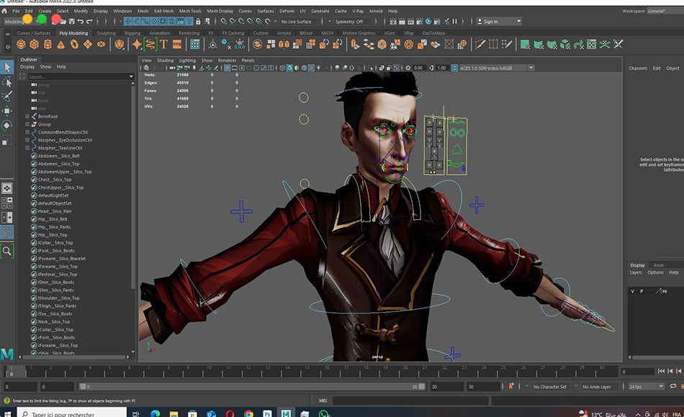
Task: Click the Sign In button
Action: tap(490, 22)
